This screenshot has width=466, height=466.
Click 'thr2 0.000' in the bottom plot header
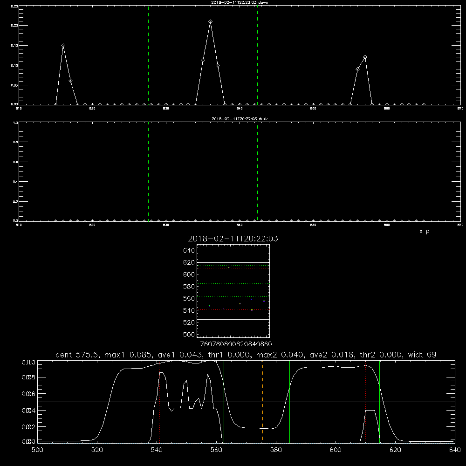click(x=381, y=355)
